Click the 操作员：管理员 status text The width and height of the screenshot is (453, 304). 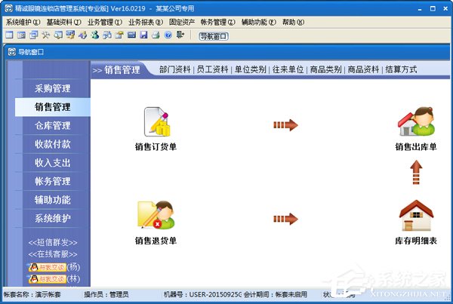(106, 295)
